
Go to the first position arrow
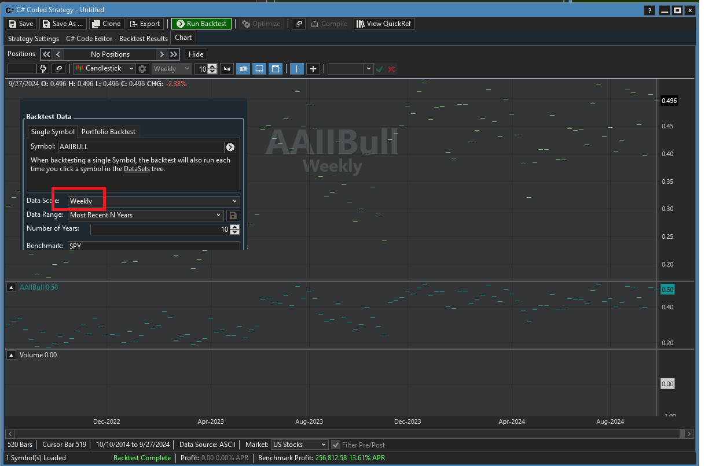[x=46, y=54]
